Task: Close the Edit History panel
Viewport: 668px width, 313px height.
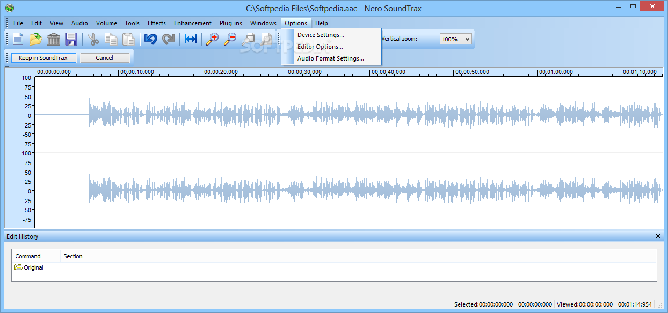Action: [658, 236]
